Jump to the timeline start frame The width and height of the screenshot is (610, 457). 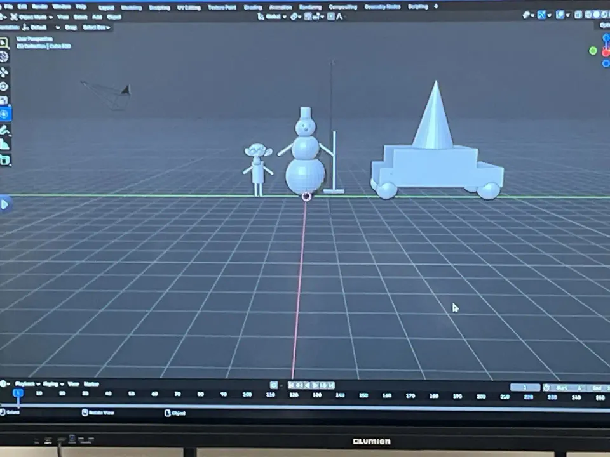291,385
